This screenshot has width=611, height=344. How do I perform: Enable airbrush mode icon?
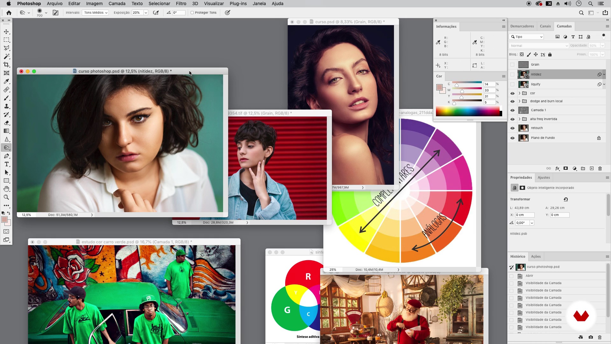coord(156,13)
